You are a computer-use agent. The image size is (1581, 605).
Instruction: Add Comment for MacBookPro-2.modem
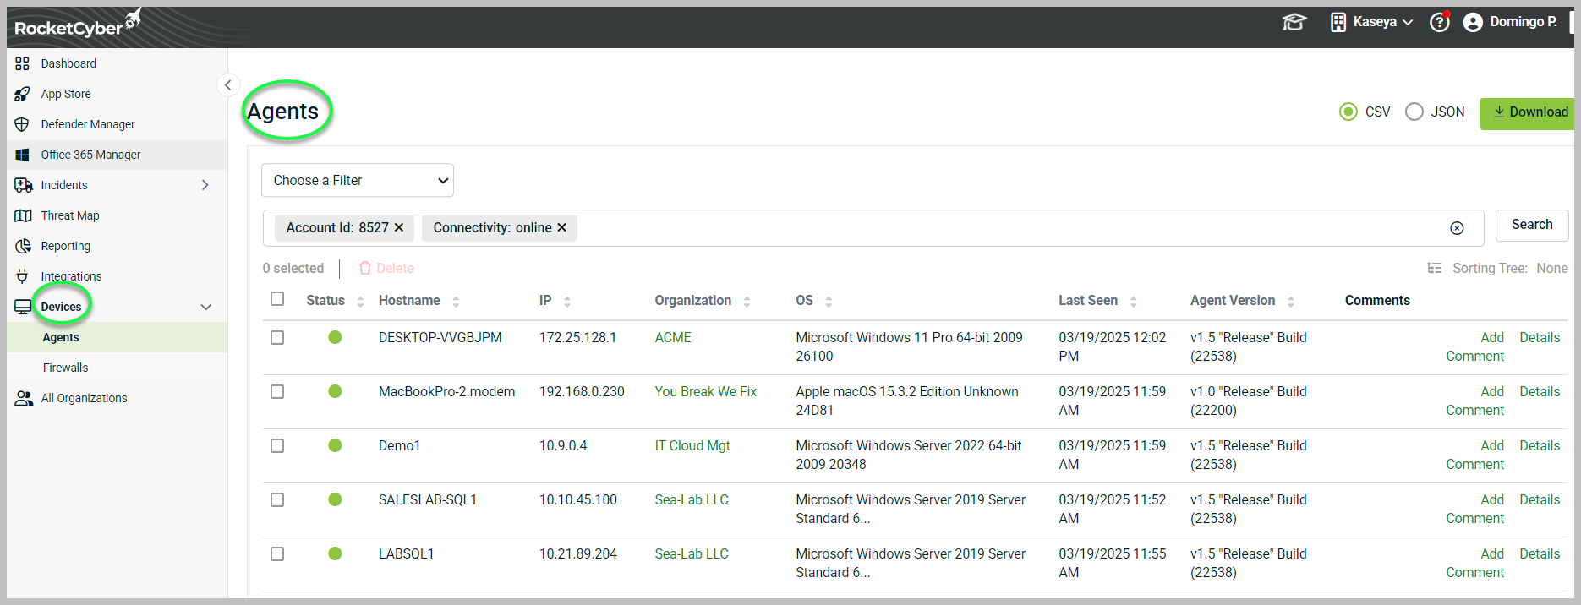click(x=1475, y=401)
